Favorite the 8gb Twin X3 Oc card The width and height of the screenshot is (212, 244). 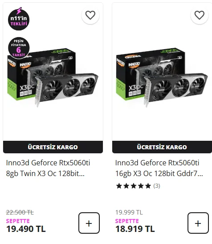pos(90,15)
